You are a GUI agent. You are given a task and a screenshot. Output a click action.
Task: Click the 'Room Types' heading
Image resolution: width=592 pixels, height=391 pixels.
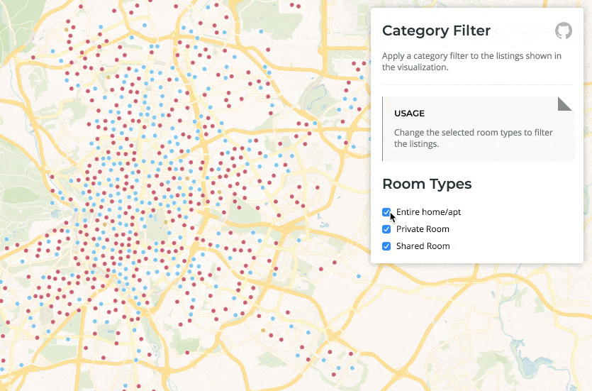[427, 184]
